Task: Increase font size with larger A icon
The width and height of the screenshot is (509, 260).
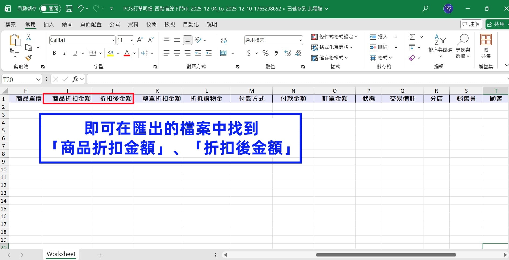Action: (x=140, y=40)
